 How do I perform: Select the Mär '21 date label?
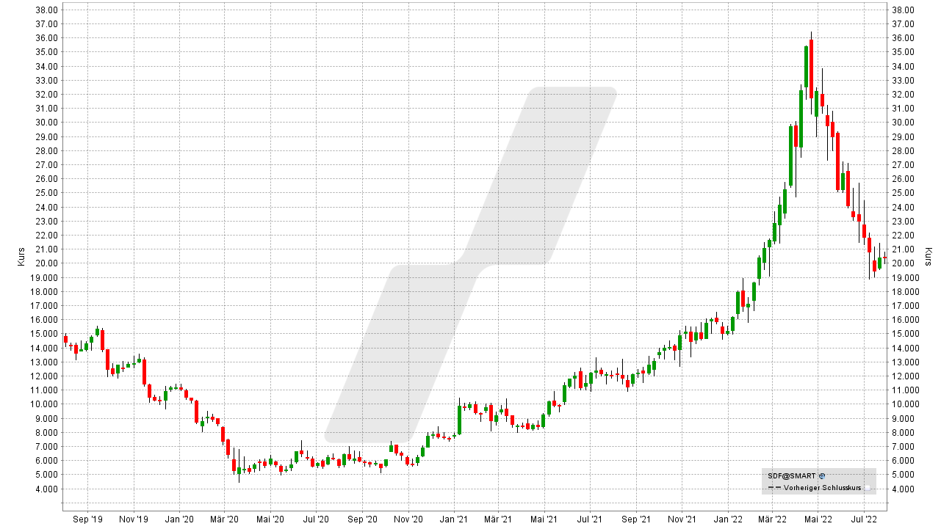click(498, 519)
